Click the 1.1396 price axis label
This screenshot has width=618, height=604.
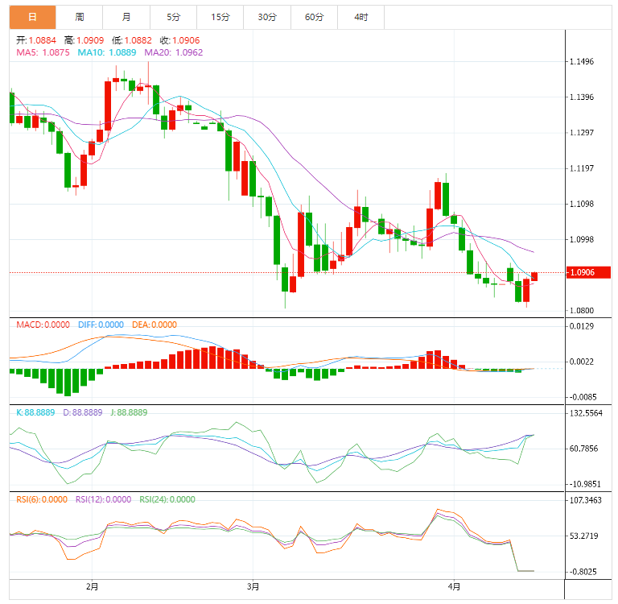[582, 97]
